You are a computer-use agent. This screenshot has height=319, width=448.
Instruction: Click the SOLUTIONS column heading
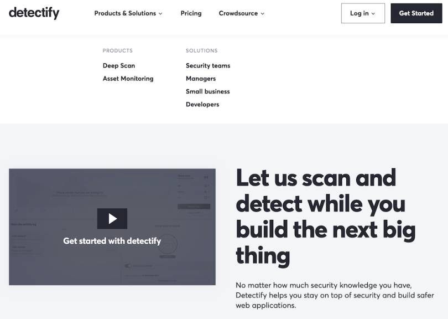pos(201,50)
